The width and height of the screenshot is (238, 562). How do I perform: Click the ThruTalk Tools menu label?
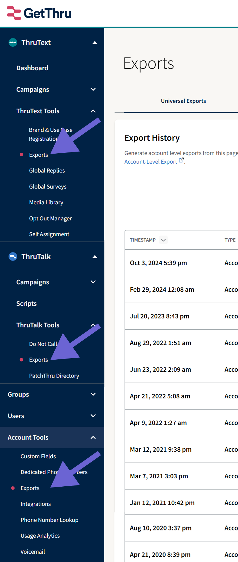[38, 325]
